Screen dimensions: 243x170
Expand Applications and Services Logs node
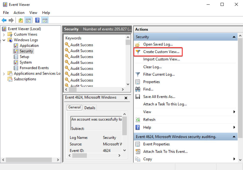click(4, 74)
